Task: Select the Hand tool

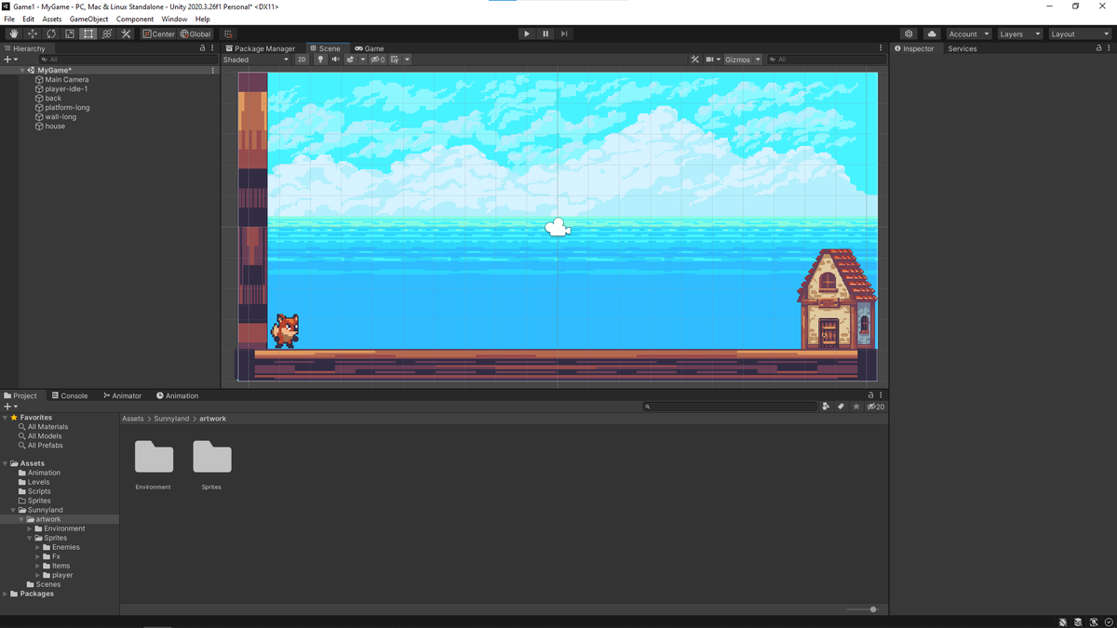Action: (x=13, y=33)
